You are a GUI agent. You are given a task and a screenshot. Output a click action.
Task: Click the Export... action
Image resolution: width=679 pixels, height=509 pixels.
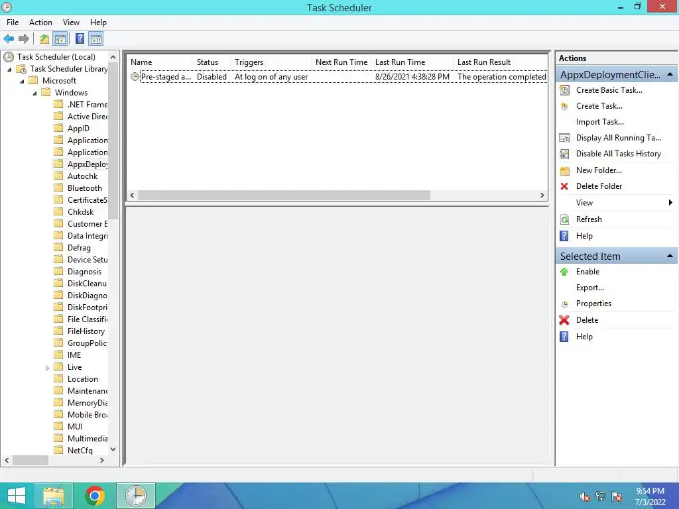(x=589, y=288)
